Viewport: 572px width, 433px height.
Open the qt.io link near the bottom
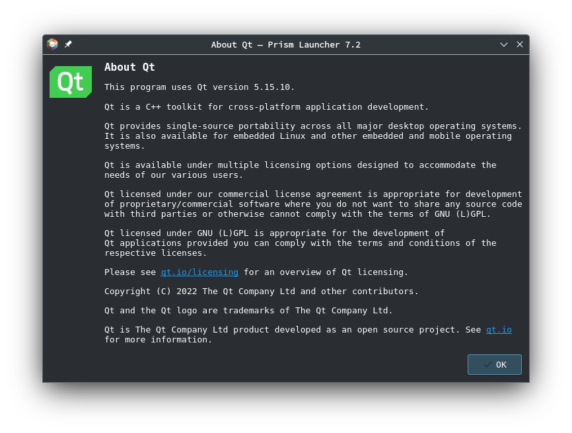pos(499,329)
